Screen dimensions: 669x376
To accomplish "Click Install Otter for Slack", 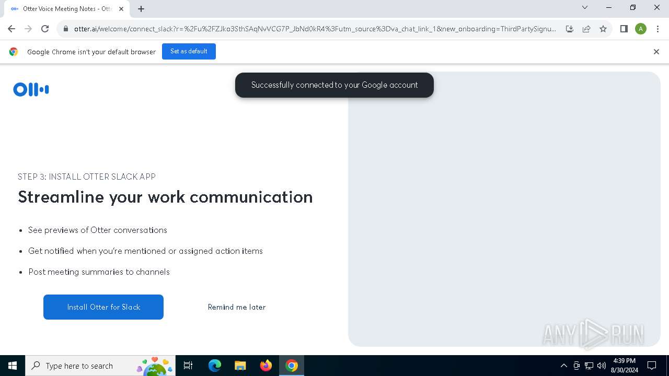I will [103, 307].
